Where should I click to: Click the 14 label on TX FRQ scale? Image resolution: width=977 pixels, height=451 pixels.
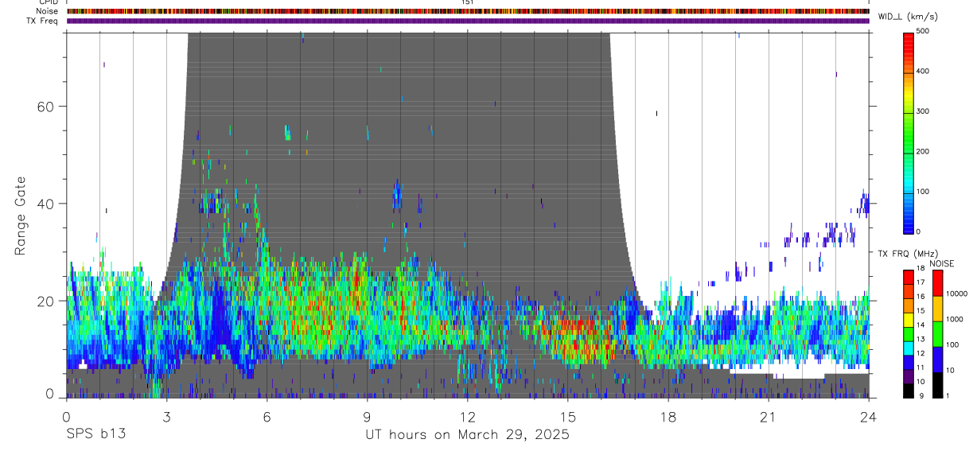point(920,325)
